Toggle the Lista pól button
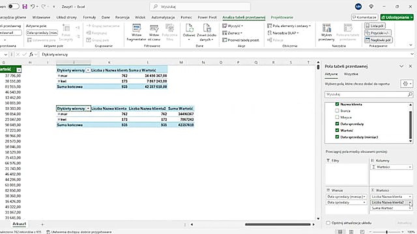 point(378,26)
